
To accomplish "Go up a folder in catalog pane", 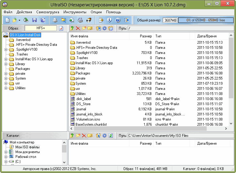I will tap(72, 136).
